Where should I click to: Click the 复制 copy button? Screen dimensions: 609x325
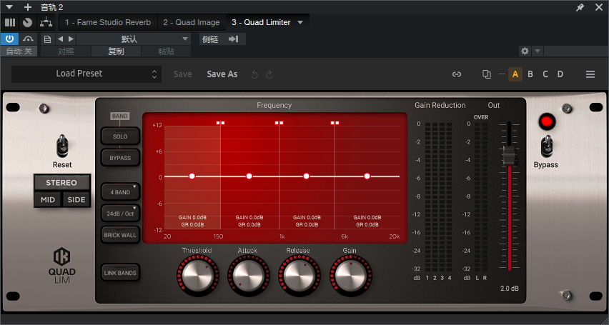116,51
